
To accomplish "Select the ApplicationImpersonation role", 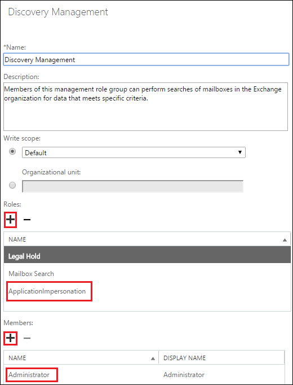I will coord(47,291).
